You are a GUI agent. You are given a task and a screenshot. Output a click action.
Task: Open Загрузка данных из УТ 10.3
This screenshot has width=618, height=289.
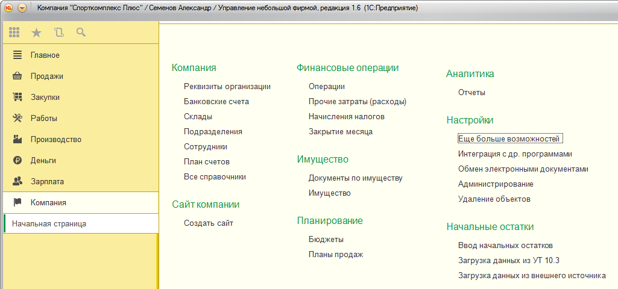(509, 260)
